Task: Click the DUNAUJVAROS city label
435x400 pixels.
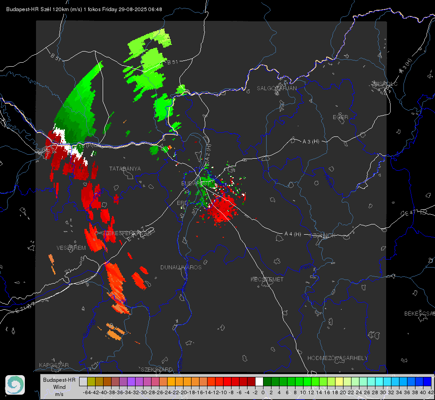Action: point(181,267)
